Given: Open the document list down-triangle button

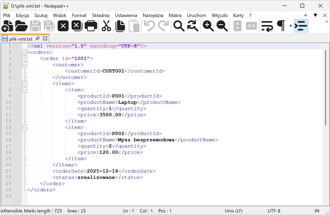Looking at the screenshot, I should click(315, 15).
